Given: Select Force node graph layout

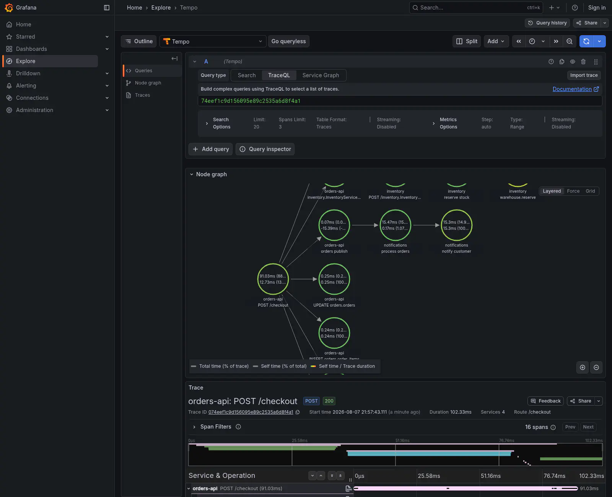Looking at the screenshot, I should click(x=573, y=191).
